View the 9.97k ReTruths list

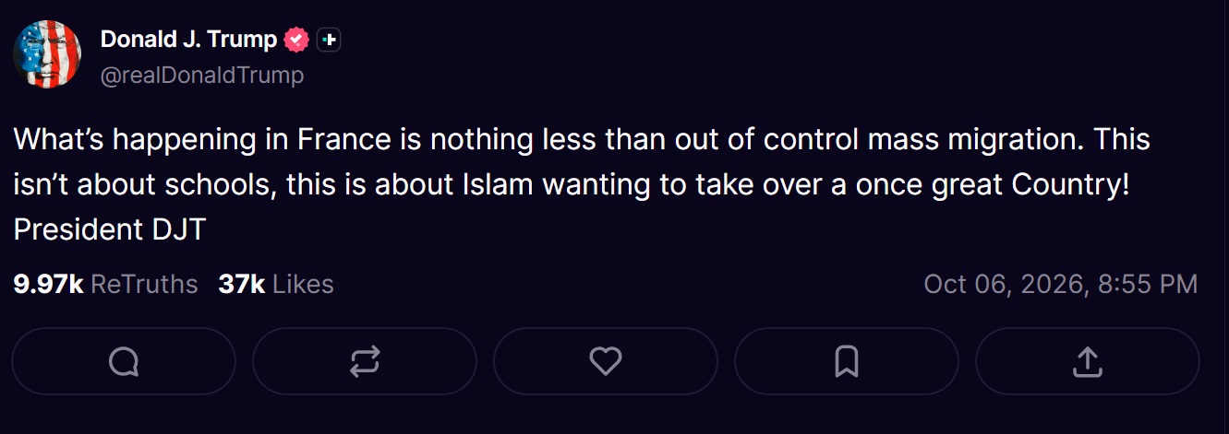click(x=105, y=284)
